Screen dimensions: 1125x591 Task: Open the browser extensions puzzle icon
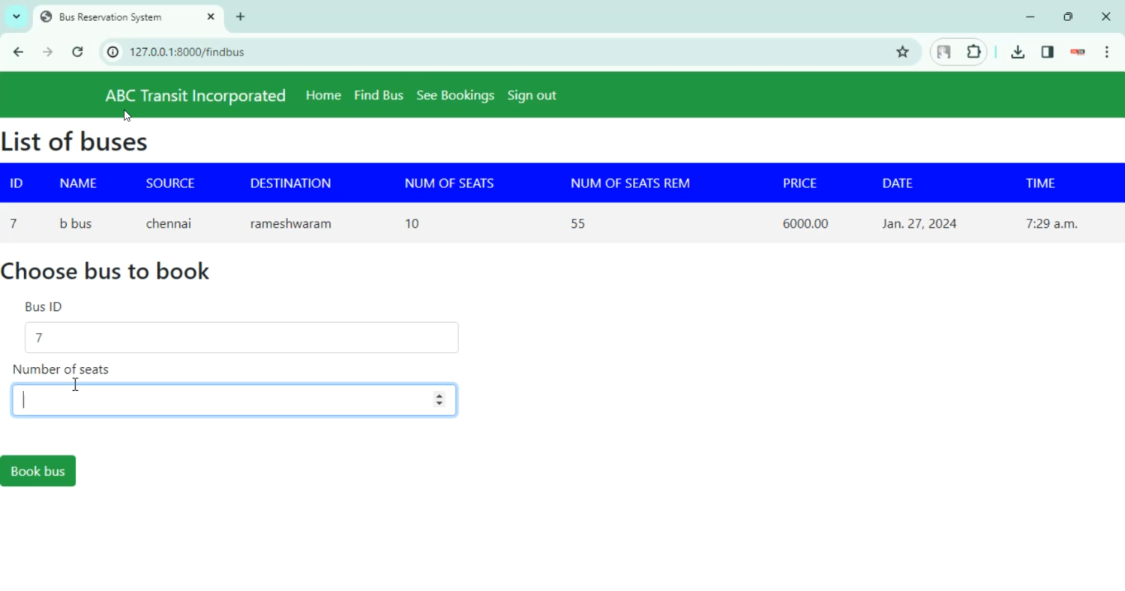[x=973, y=52]
